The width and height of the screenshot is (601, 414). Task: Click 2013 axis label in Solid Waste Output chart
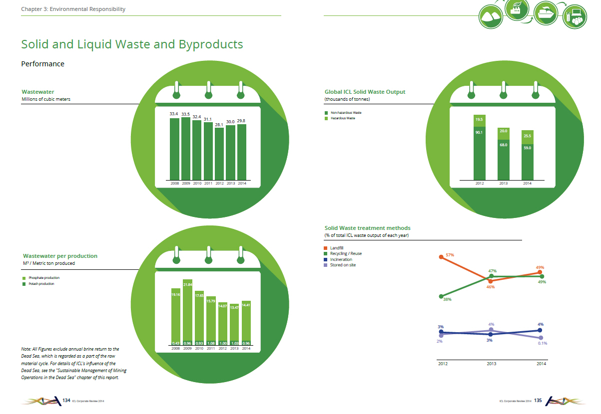[504, 184]
